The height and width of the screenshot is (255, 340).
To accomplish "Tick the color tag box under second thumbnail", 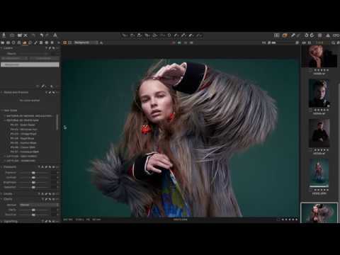I will pos(311,110).
